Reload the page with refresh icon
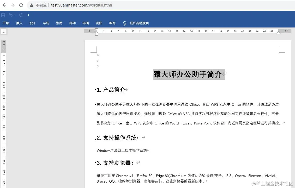The image size is (295, 188). 21,5
